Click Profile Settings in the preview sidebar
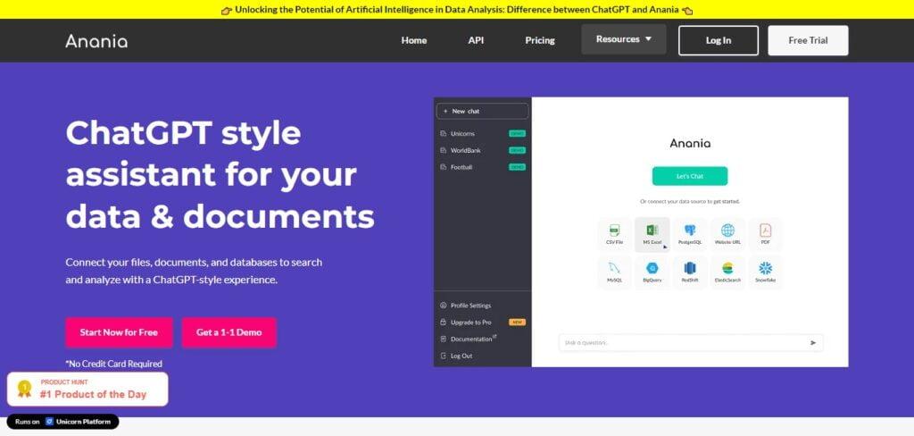 [471, 306]
